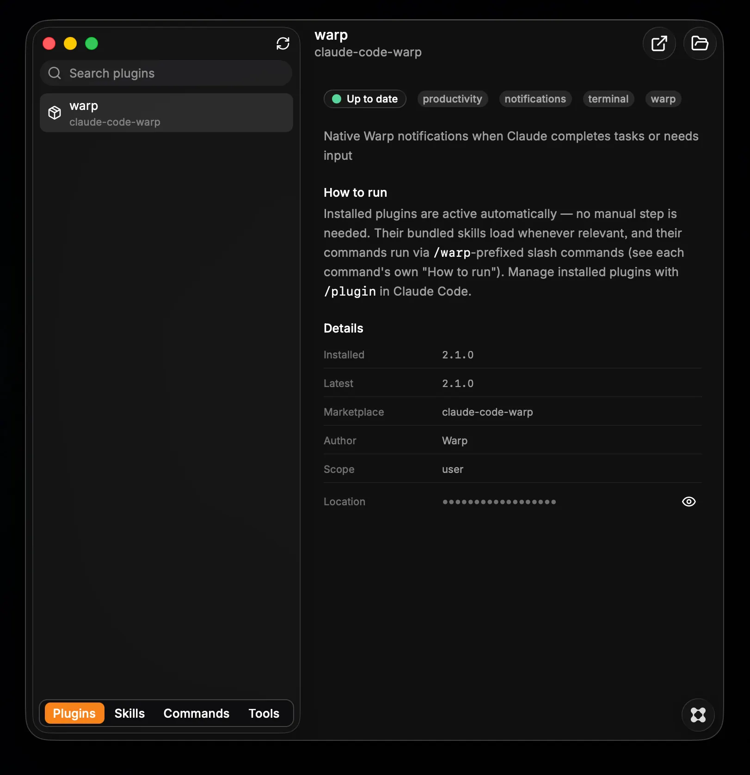This screenshot has height=775, width=750.
Task: Click the /plugin command text
Action: (350, 291)
